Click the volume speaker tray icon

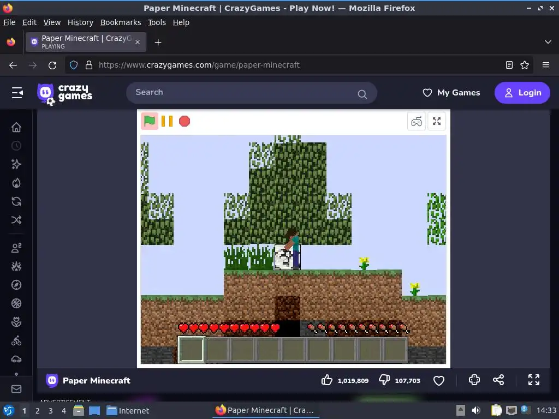(475, 410)
